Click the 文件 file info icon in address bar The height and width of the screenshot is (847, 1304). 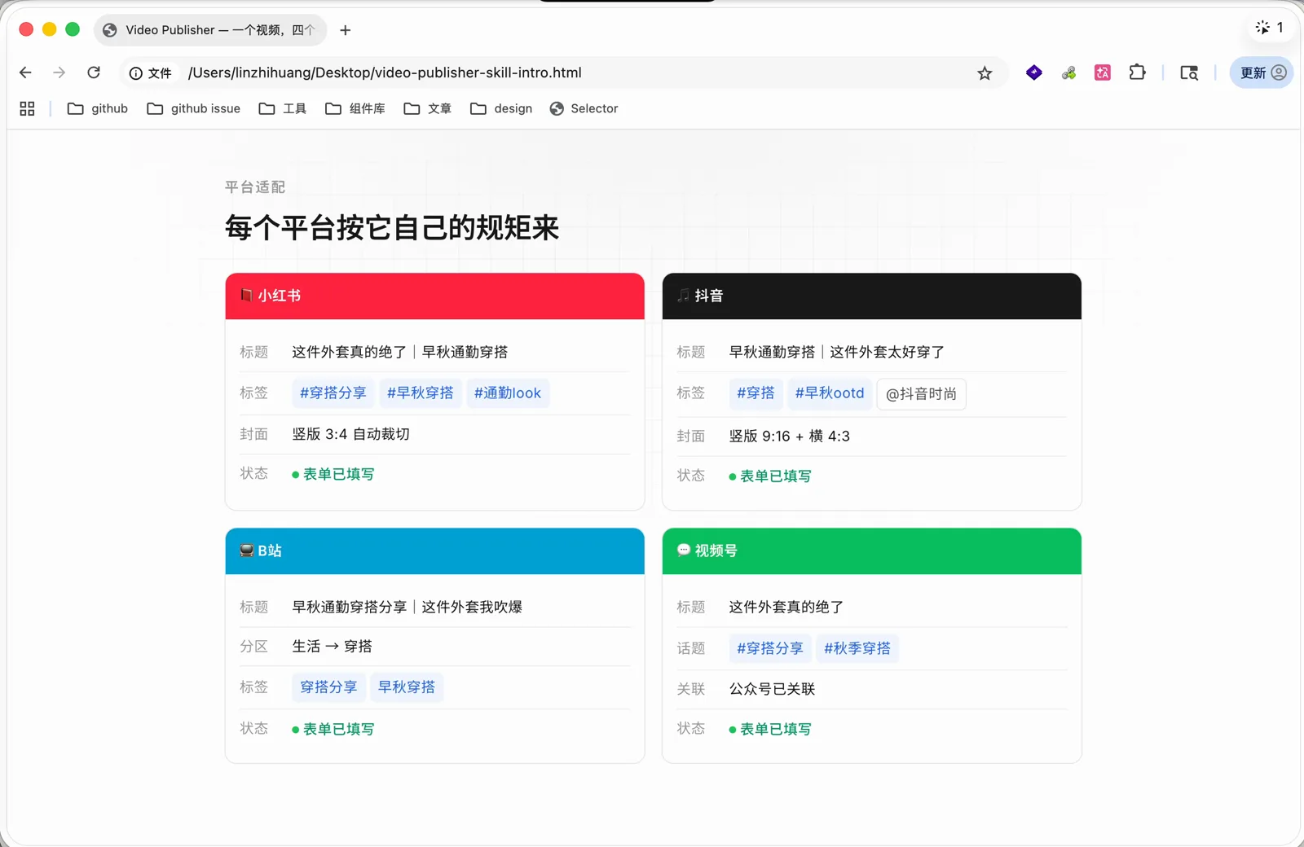coord(150,72)
